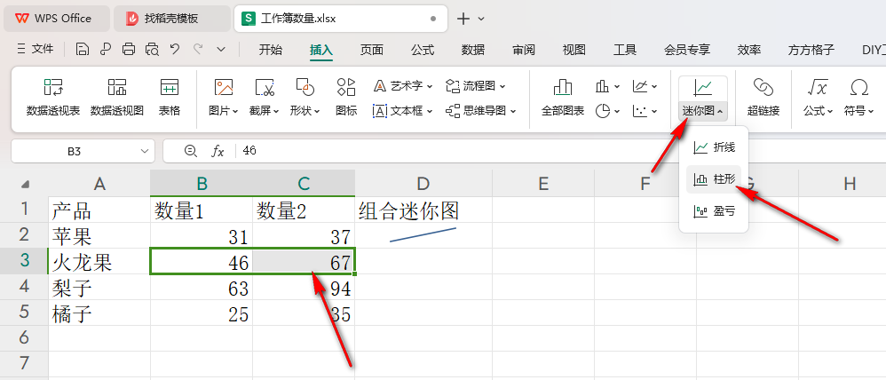Open the 会员专享 member tab
Viewport: 886px width, 380px height.
point(687,50)
